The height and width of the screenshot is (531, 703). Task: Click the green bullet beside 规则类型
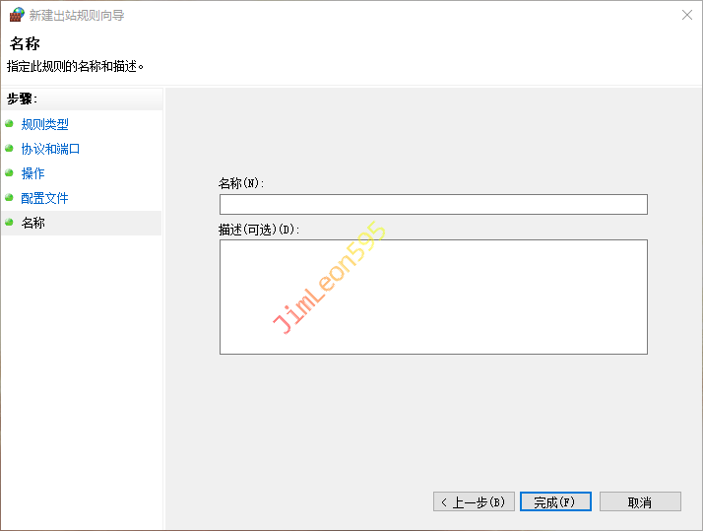[9, 124]
